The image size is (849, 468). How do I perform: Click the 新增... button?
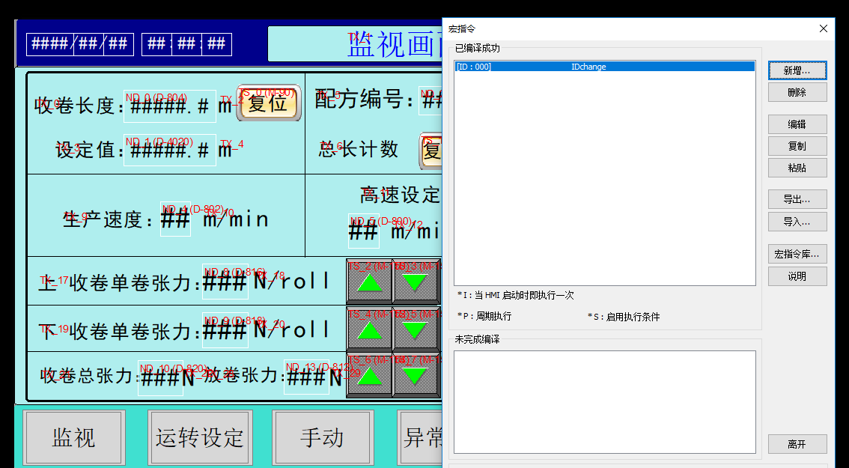coord(797,70)
